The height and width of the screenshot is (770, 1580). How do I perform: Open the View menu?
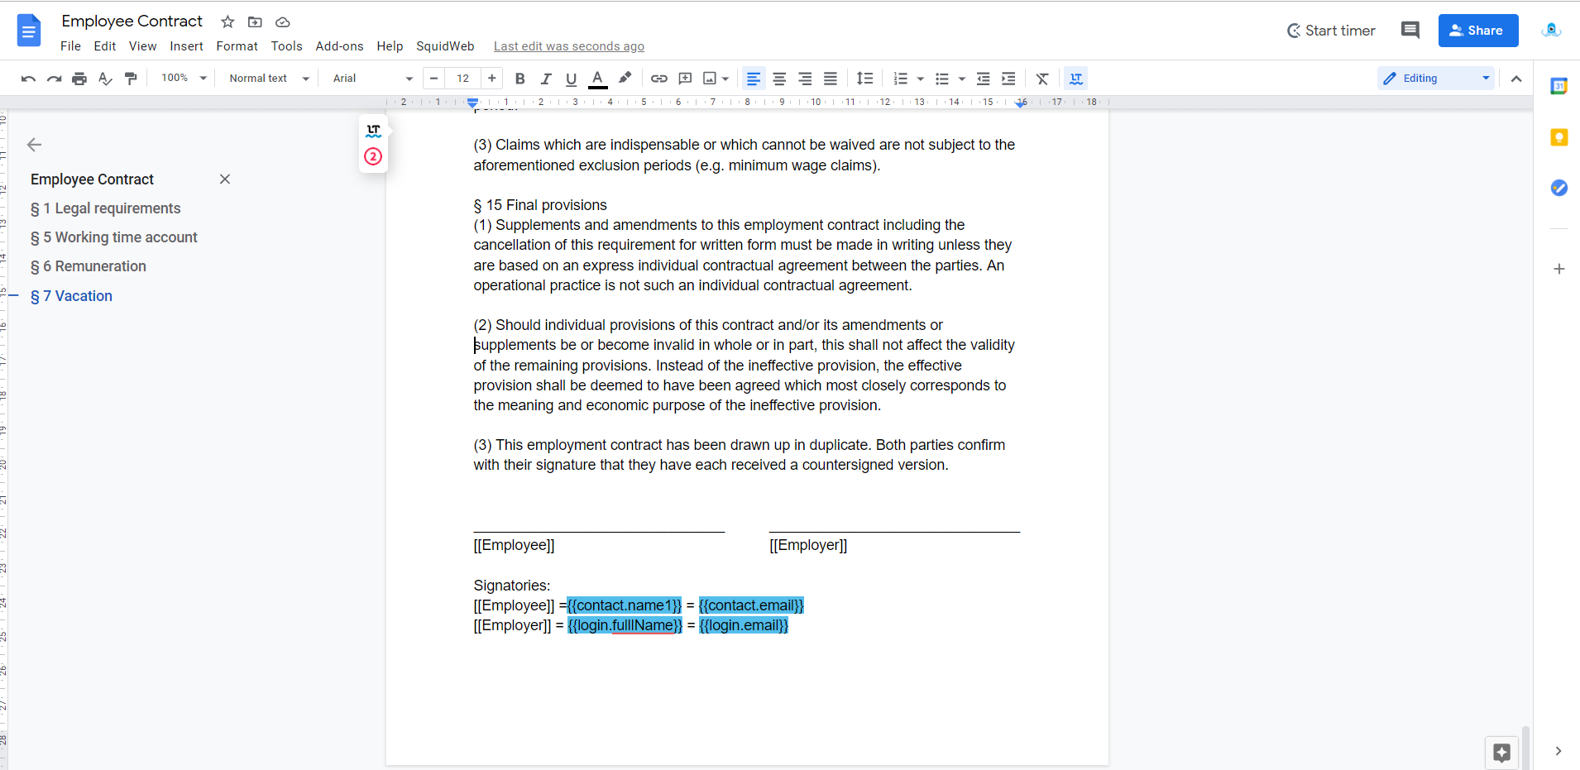pos(142,46)
